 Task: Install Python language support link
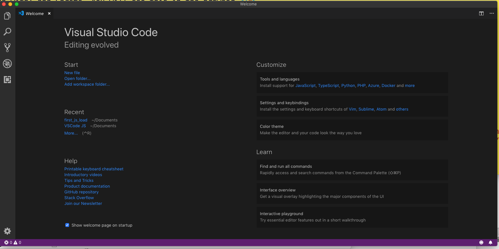[x=348, y=85]
